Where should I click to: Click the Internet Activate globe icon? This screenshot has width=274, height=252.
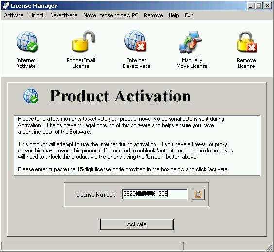pos(27,42)
